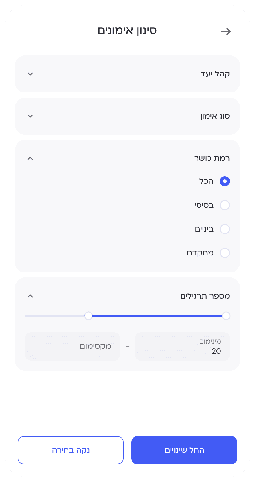Click the מספר תרגילים section title

point(205,296)
